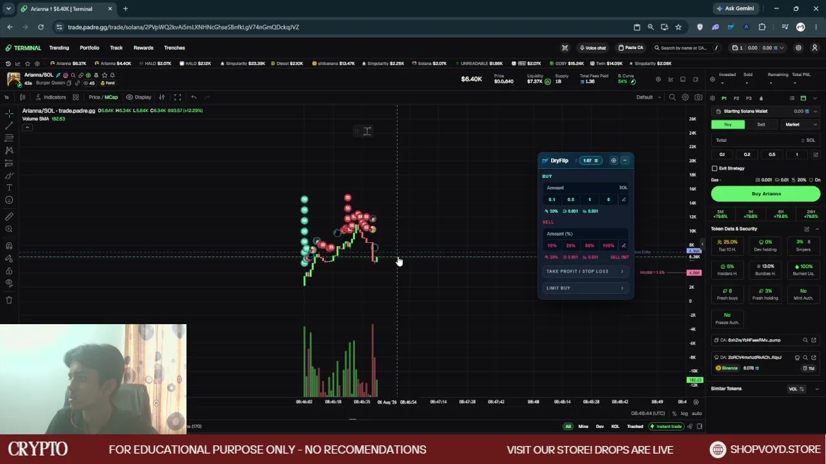Edit Token Data & Security layout

pyautogui.click(x=807, y=229)
